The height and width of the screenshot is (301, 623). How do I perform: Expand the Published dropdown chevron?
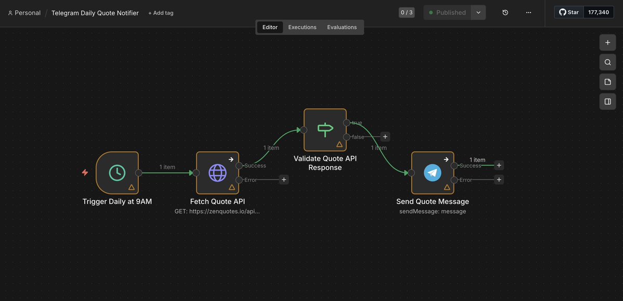[479, 12]
